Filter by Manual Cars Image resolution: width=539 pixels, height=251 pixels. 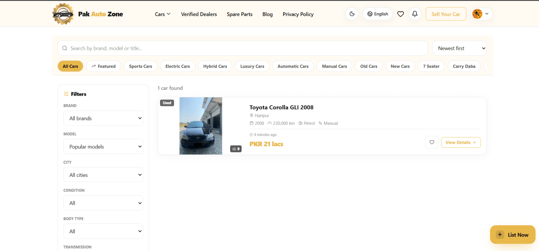[x=335, y=66]
